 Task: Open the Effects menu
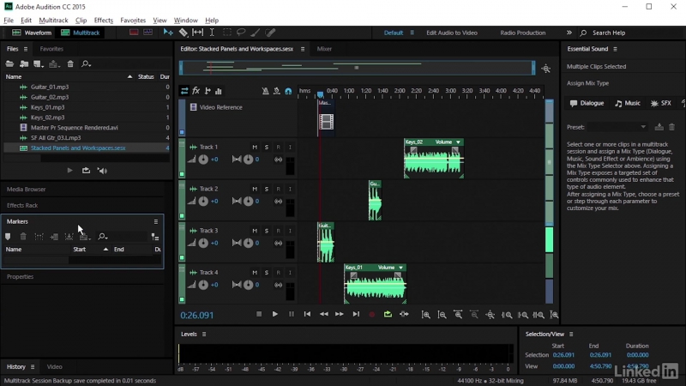[x=103, y=20]
